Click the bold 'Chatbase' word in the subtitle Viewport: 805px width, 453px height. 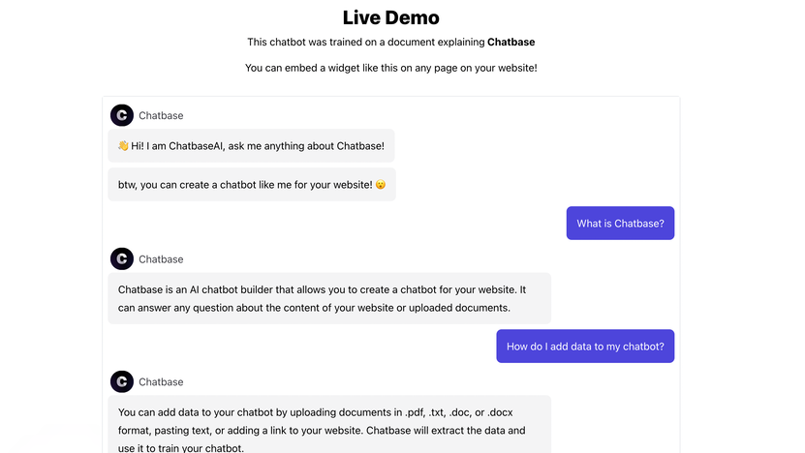point(511,43)
